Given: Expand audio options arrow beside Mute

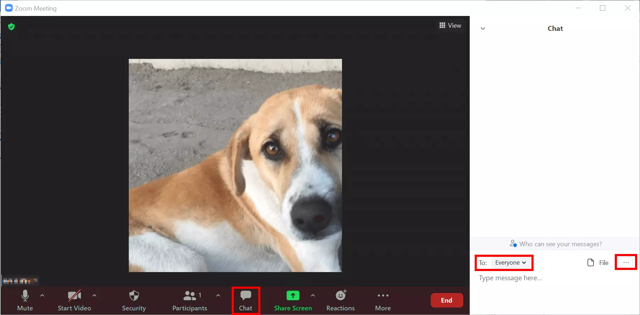Looking at the screenshot, I should [x=42, y=295].
